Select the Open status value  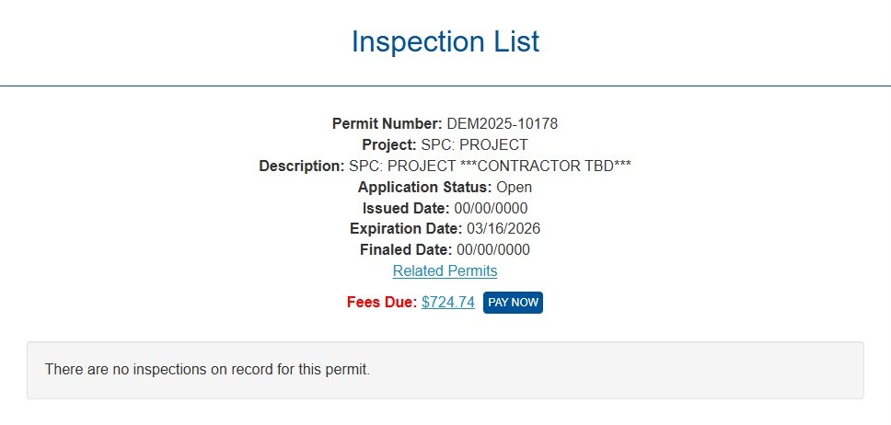pyautogui.click(x=515, y=188)
